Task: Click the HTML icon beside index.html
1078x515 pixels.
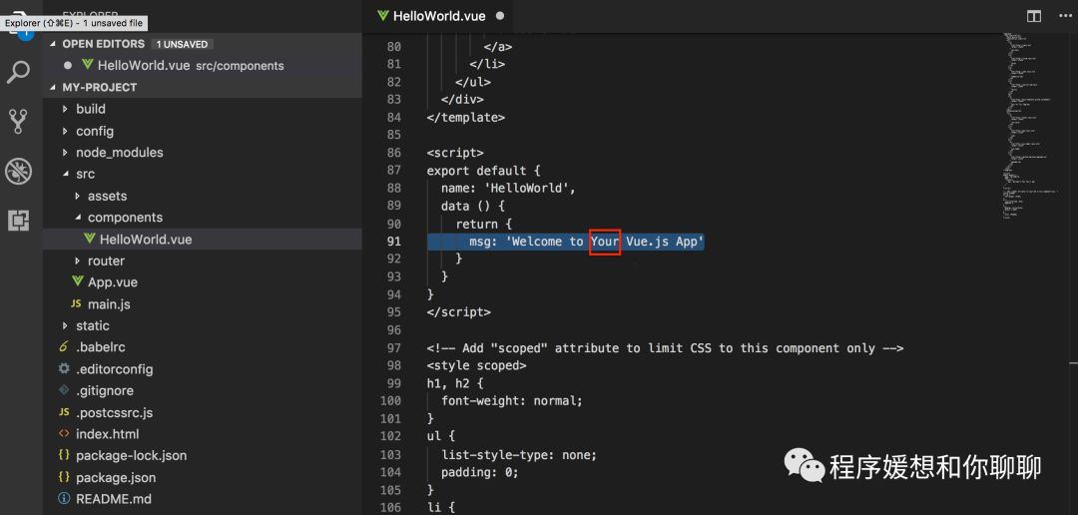Action: tap(65, 434)
